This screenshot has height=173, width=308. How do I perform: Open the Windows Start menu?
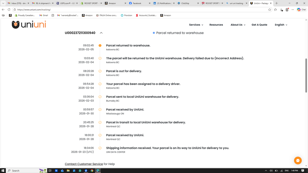click(3, 170)
